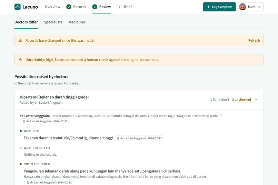This screenshot has width=278, height=185.
Task: Click the Hipertensi grade I heading
Action: 54,97
